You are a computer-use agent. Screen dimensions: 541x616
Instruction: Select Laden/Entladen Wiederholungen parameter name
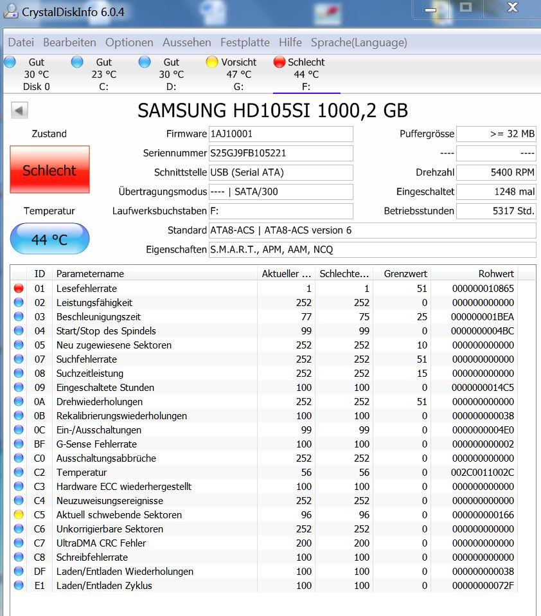coord(125,571)
